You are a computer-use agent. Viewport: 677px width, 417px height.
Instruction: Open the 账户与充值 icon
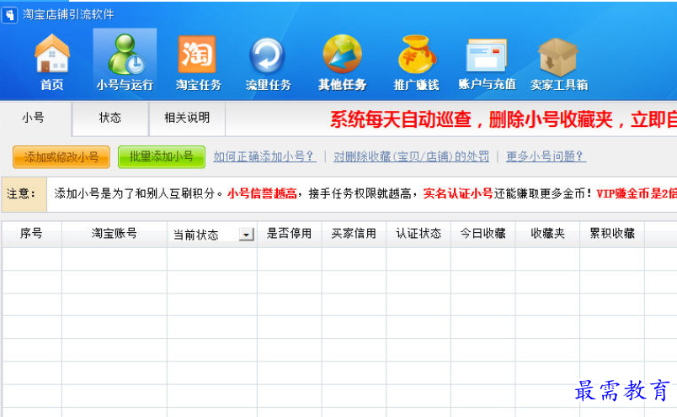click(487, 62)
